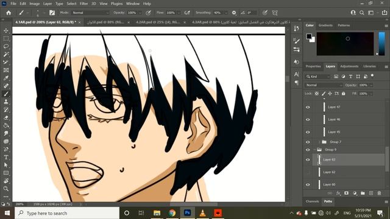The height and width of the screenshot is (219, 390).
Task: Select the Brush tool in toolbox
Action: (x=6, y=94)
